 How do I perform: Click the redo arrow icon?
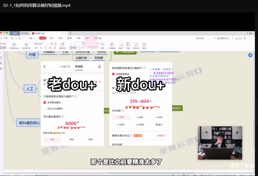click(27, 38)
